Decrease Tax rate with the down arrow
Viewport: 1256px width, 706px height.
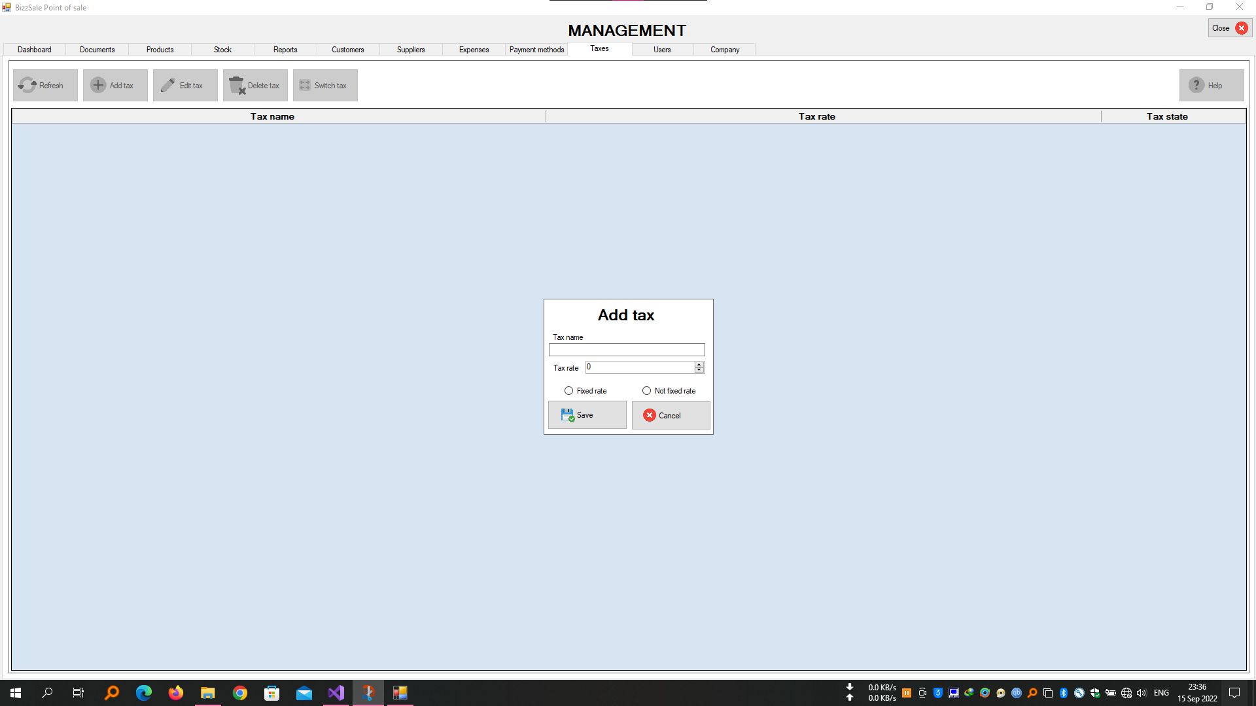coord(699,371)
